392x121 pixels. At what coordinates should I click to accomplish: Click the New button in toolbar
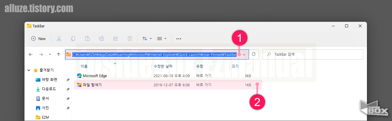tap(39, 39)
